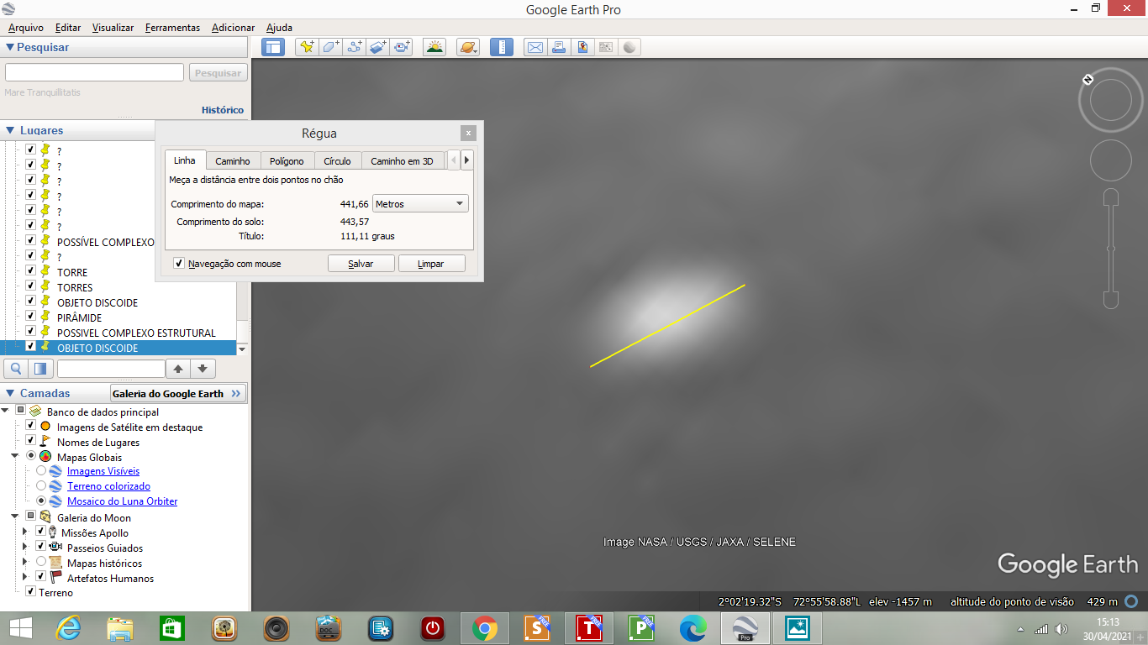Click the move joystick navigation ring

(1110, 160)
